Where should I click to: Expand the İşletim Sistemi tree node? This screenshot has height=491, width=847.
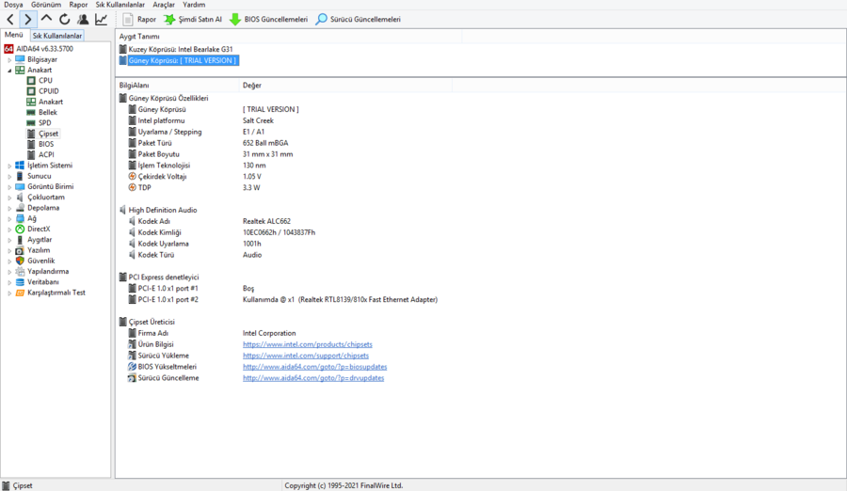coord(9,166)
